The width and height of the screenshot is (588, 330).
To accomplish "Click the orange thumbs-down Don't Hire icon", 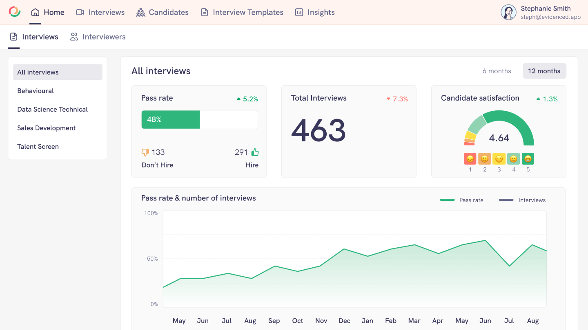I will [145, 152].
